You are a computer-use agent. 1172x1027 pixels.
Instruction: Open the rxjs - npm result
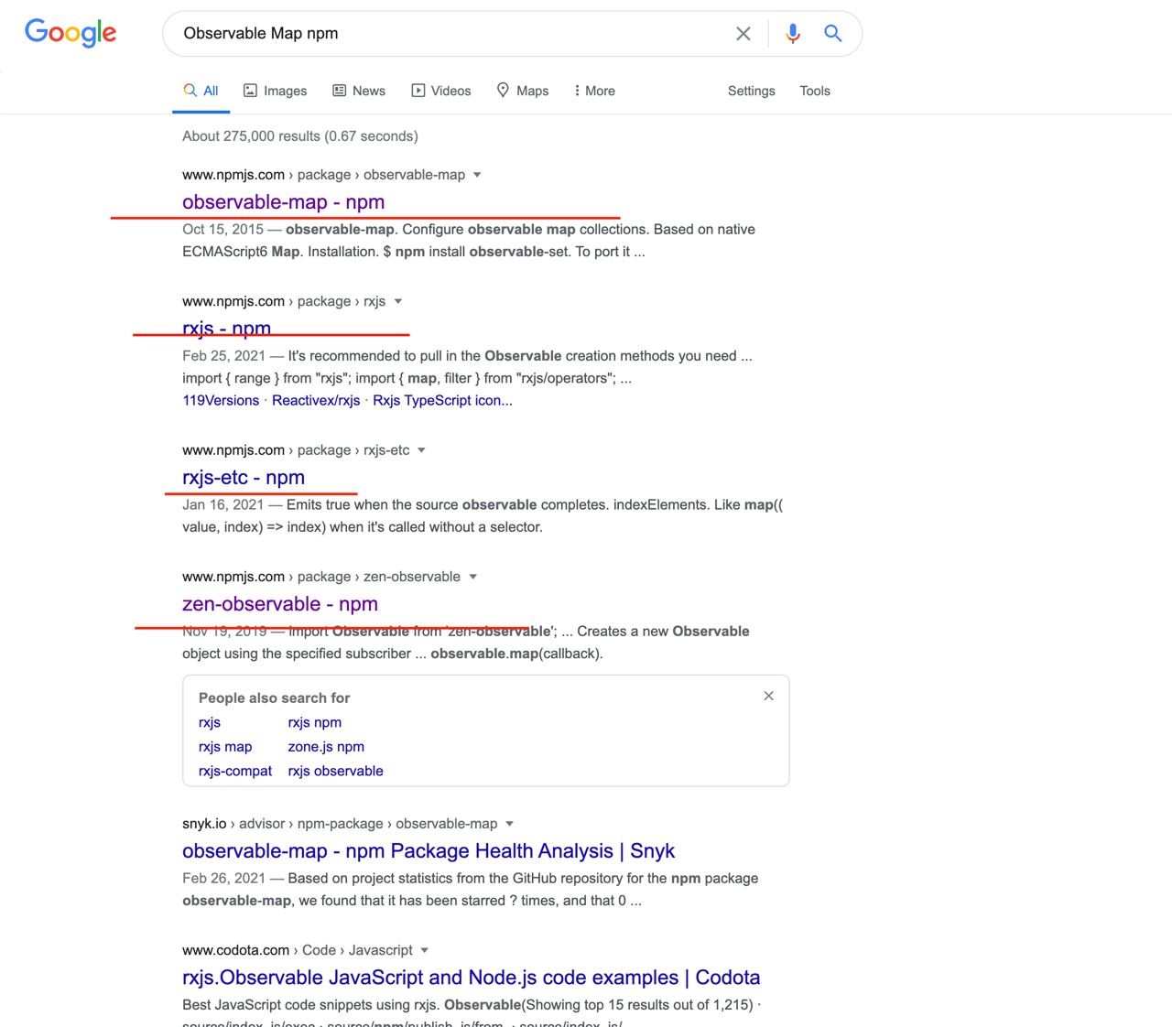(226, 329)
